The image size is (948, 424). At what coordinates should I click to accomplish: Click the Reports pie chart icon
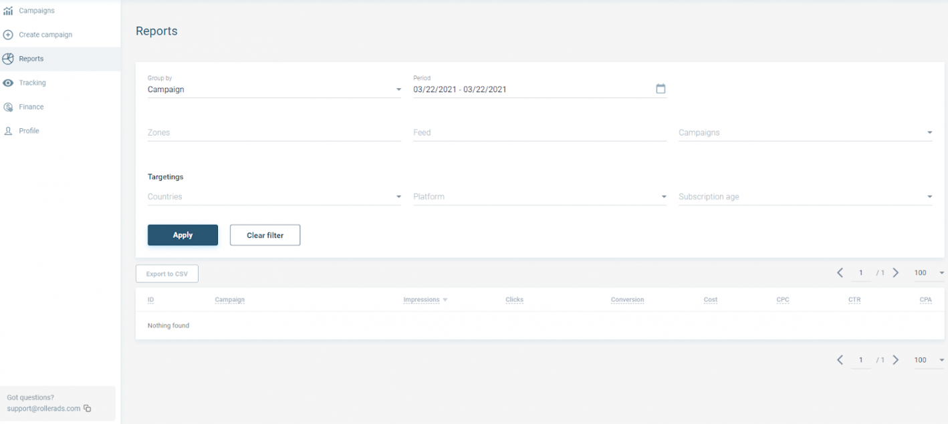point(8,59)
